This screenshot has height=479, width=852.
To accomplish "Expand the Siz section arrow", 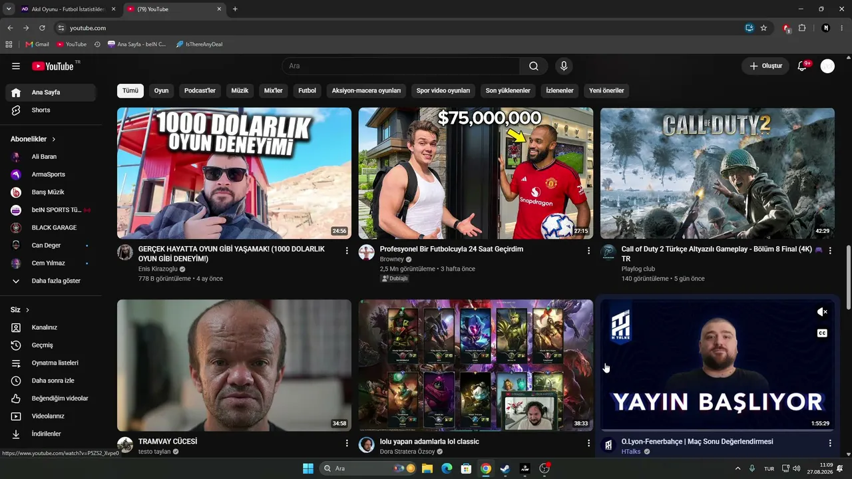I will pos(27,310).
